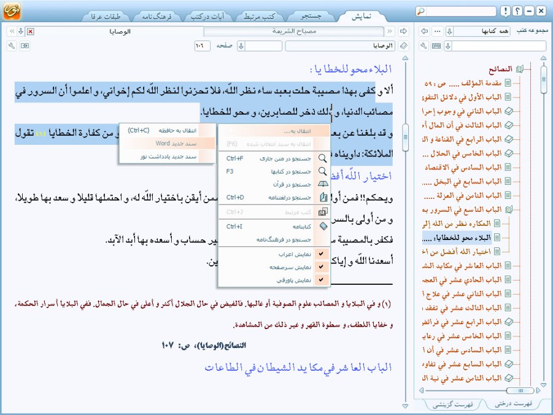This screenshot has height=415, width=553.
Task: Click the magnifier icon in top search box
Action: [420, 11]
